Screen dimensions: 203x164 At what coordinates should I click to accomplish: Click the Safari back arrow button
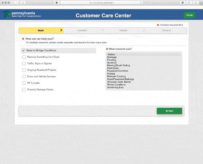click(x=13, y=3)
